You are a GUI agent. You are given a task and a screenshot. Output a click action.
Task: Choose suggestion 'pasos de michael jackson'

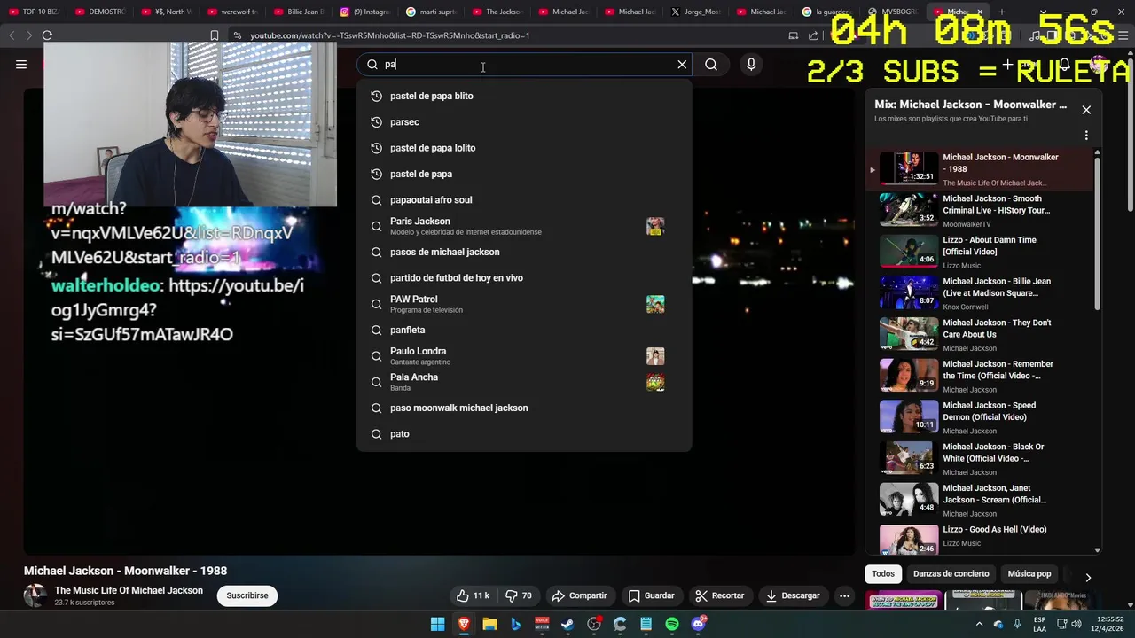pyautogui.click(x=523, y=252)
